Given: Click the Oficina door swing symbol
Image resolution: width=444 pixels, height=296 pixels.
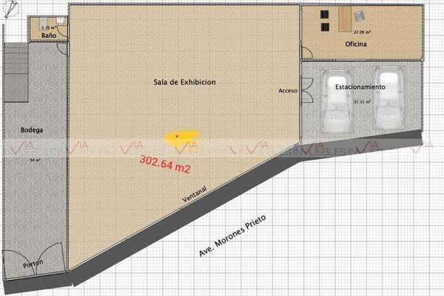Looking at the screenshot, I should 305,53.
